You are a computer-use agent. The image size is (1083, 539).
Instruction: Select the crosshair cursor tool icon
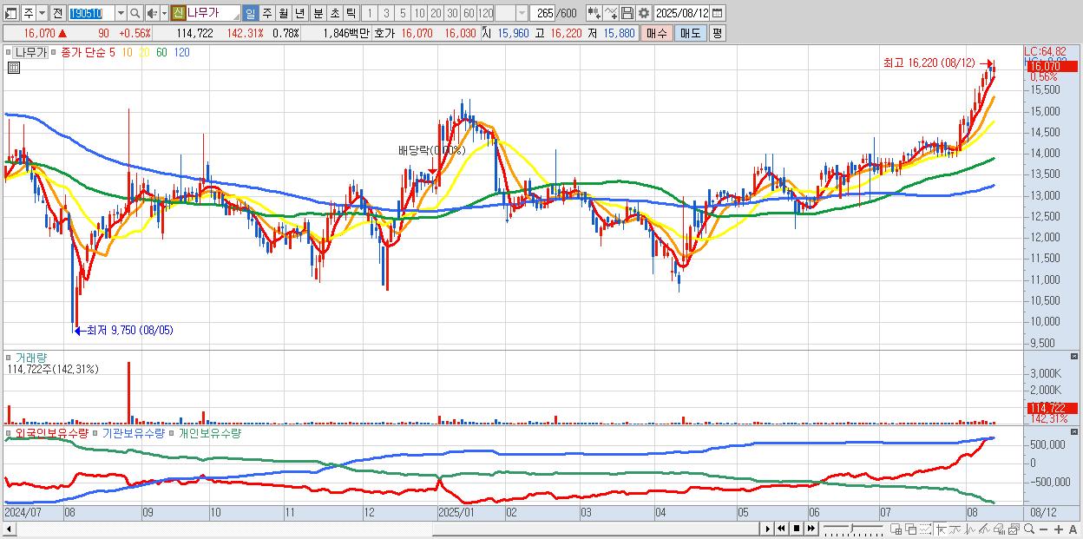click(941, 529)
